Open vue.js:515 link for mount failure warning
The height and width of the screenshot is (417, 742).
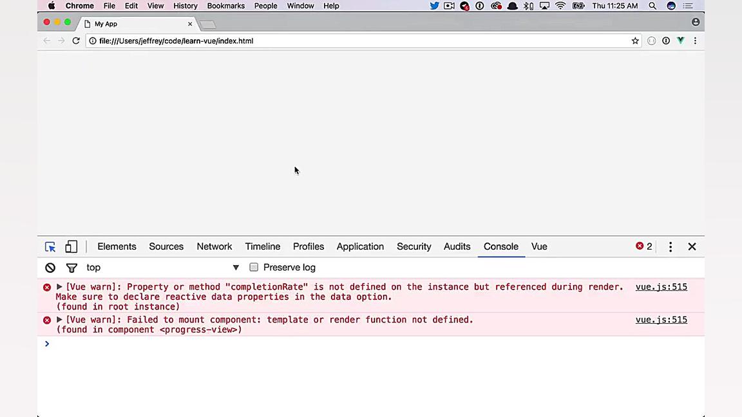661,320
